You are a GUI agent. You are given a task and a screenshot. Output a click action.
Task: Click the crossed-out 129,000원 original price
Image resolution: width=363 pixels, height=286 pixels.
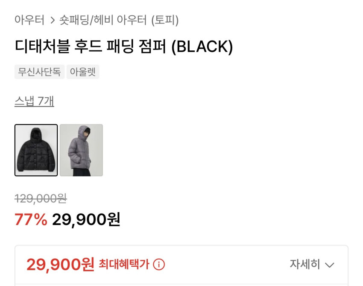coord(41,198)
